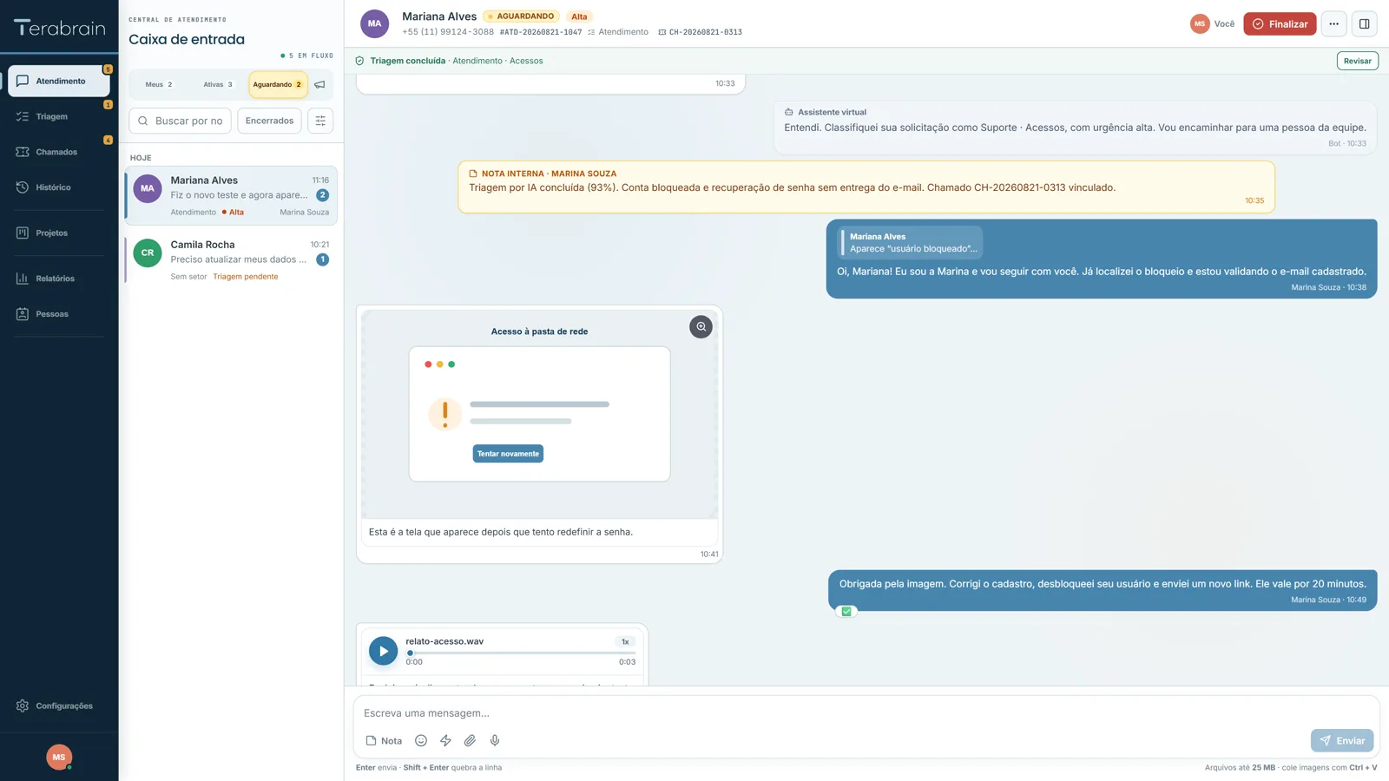The image size is (1389, 781).
Task: Click the 'Você' assignee chip
Action: (x=1213, y=24)
